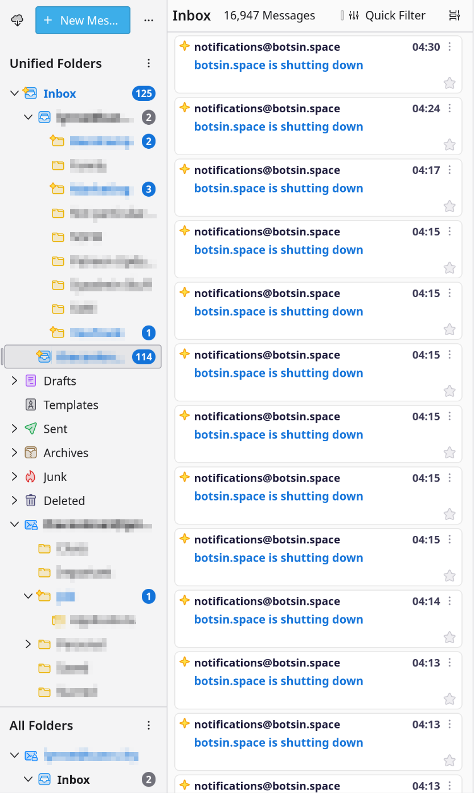This screenshot has height=793, width=474.
Task: Select the Inbox folder with 125 unread
Action: [60, 93]
